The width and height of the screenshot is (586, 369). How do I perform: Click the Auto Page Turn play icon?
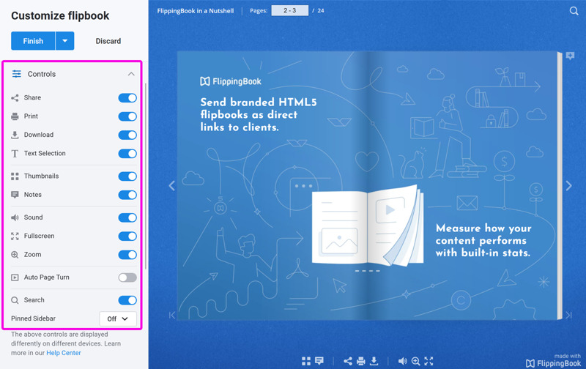(x=15, y=277)
